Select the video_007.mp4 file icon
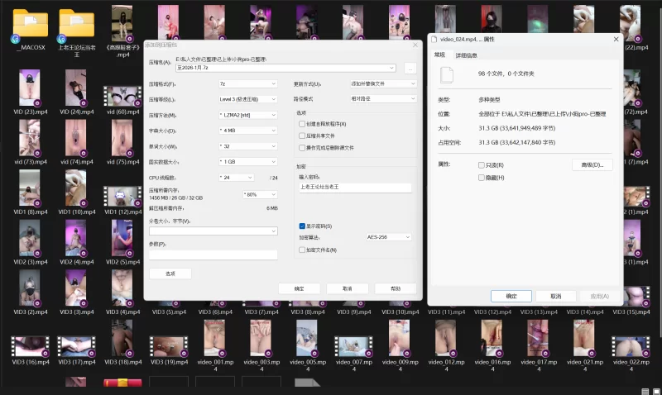 (354, 346)
